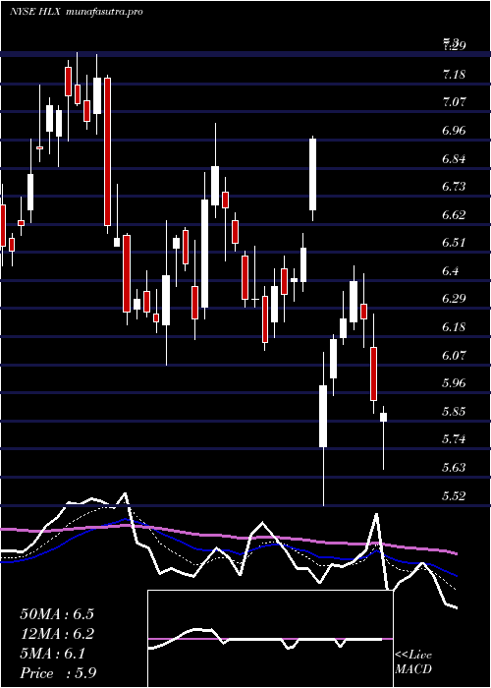Click the <<Live MACD label
Viewport: 491px width, 688px height.
(413, 661)
